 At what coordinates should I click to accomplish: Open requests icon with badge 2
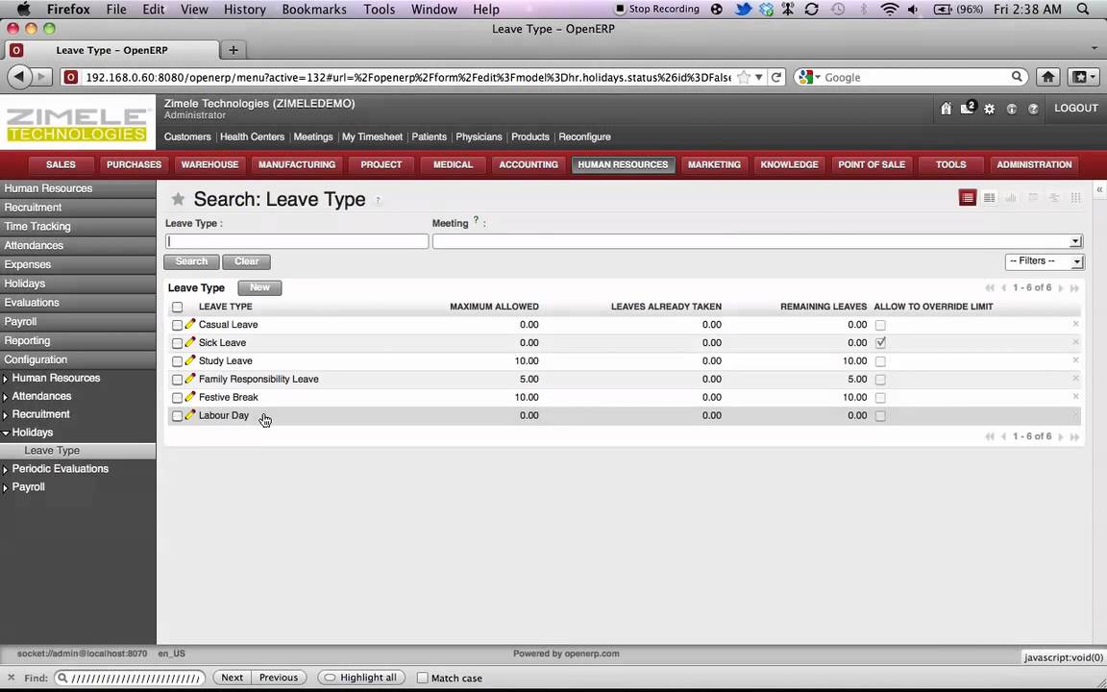[x=968, y=108]
